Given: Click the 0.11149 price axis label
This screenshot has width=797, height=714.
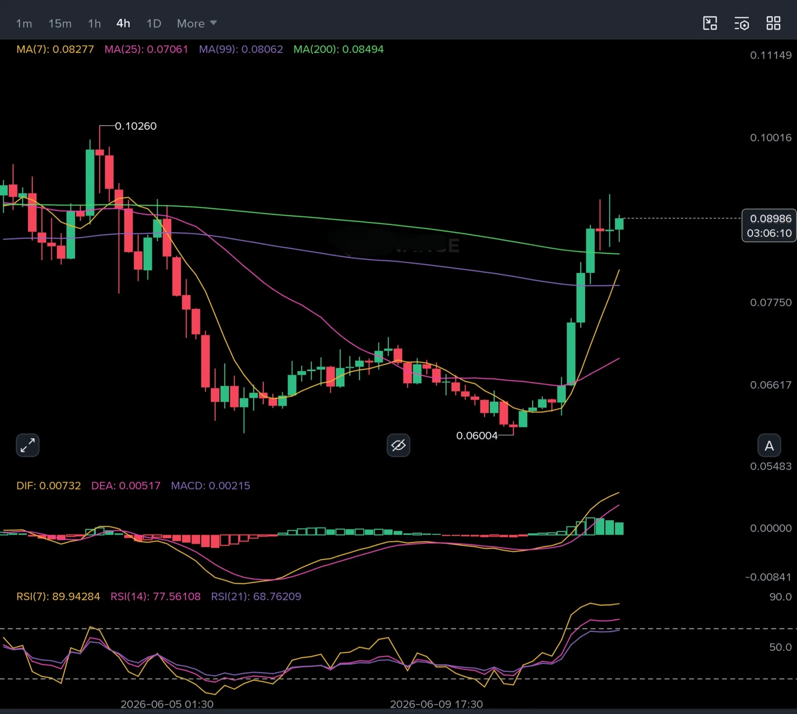Looking at the screenshot, I should [771, 55].
